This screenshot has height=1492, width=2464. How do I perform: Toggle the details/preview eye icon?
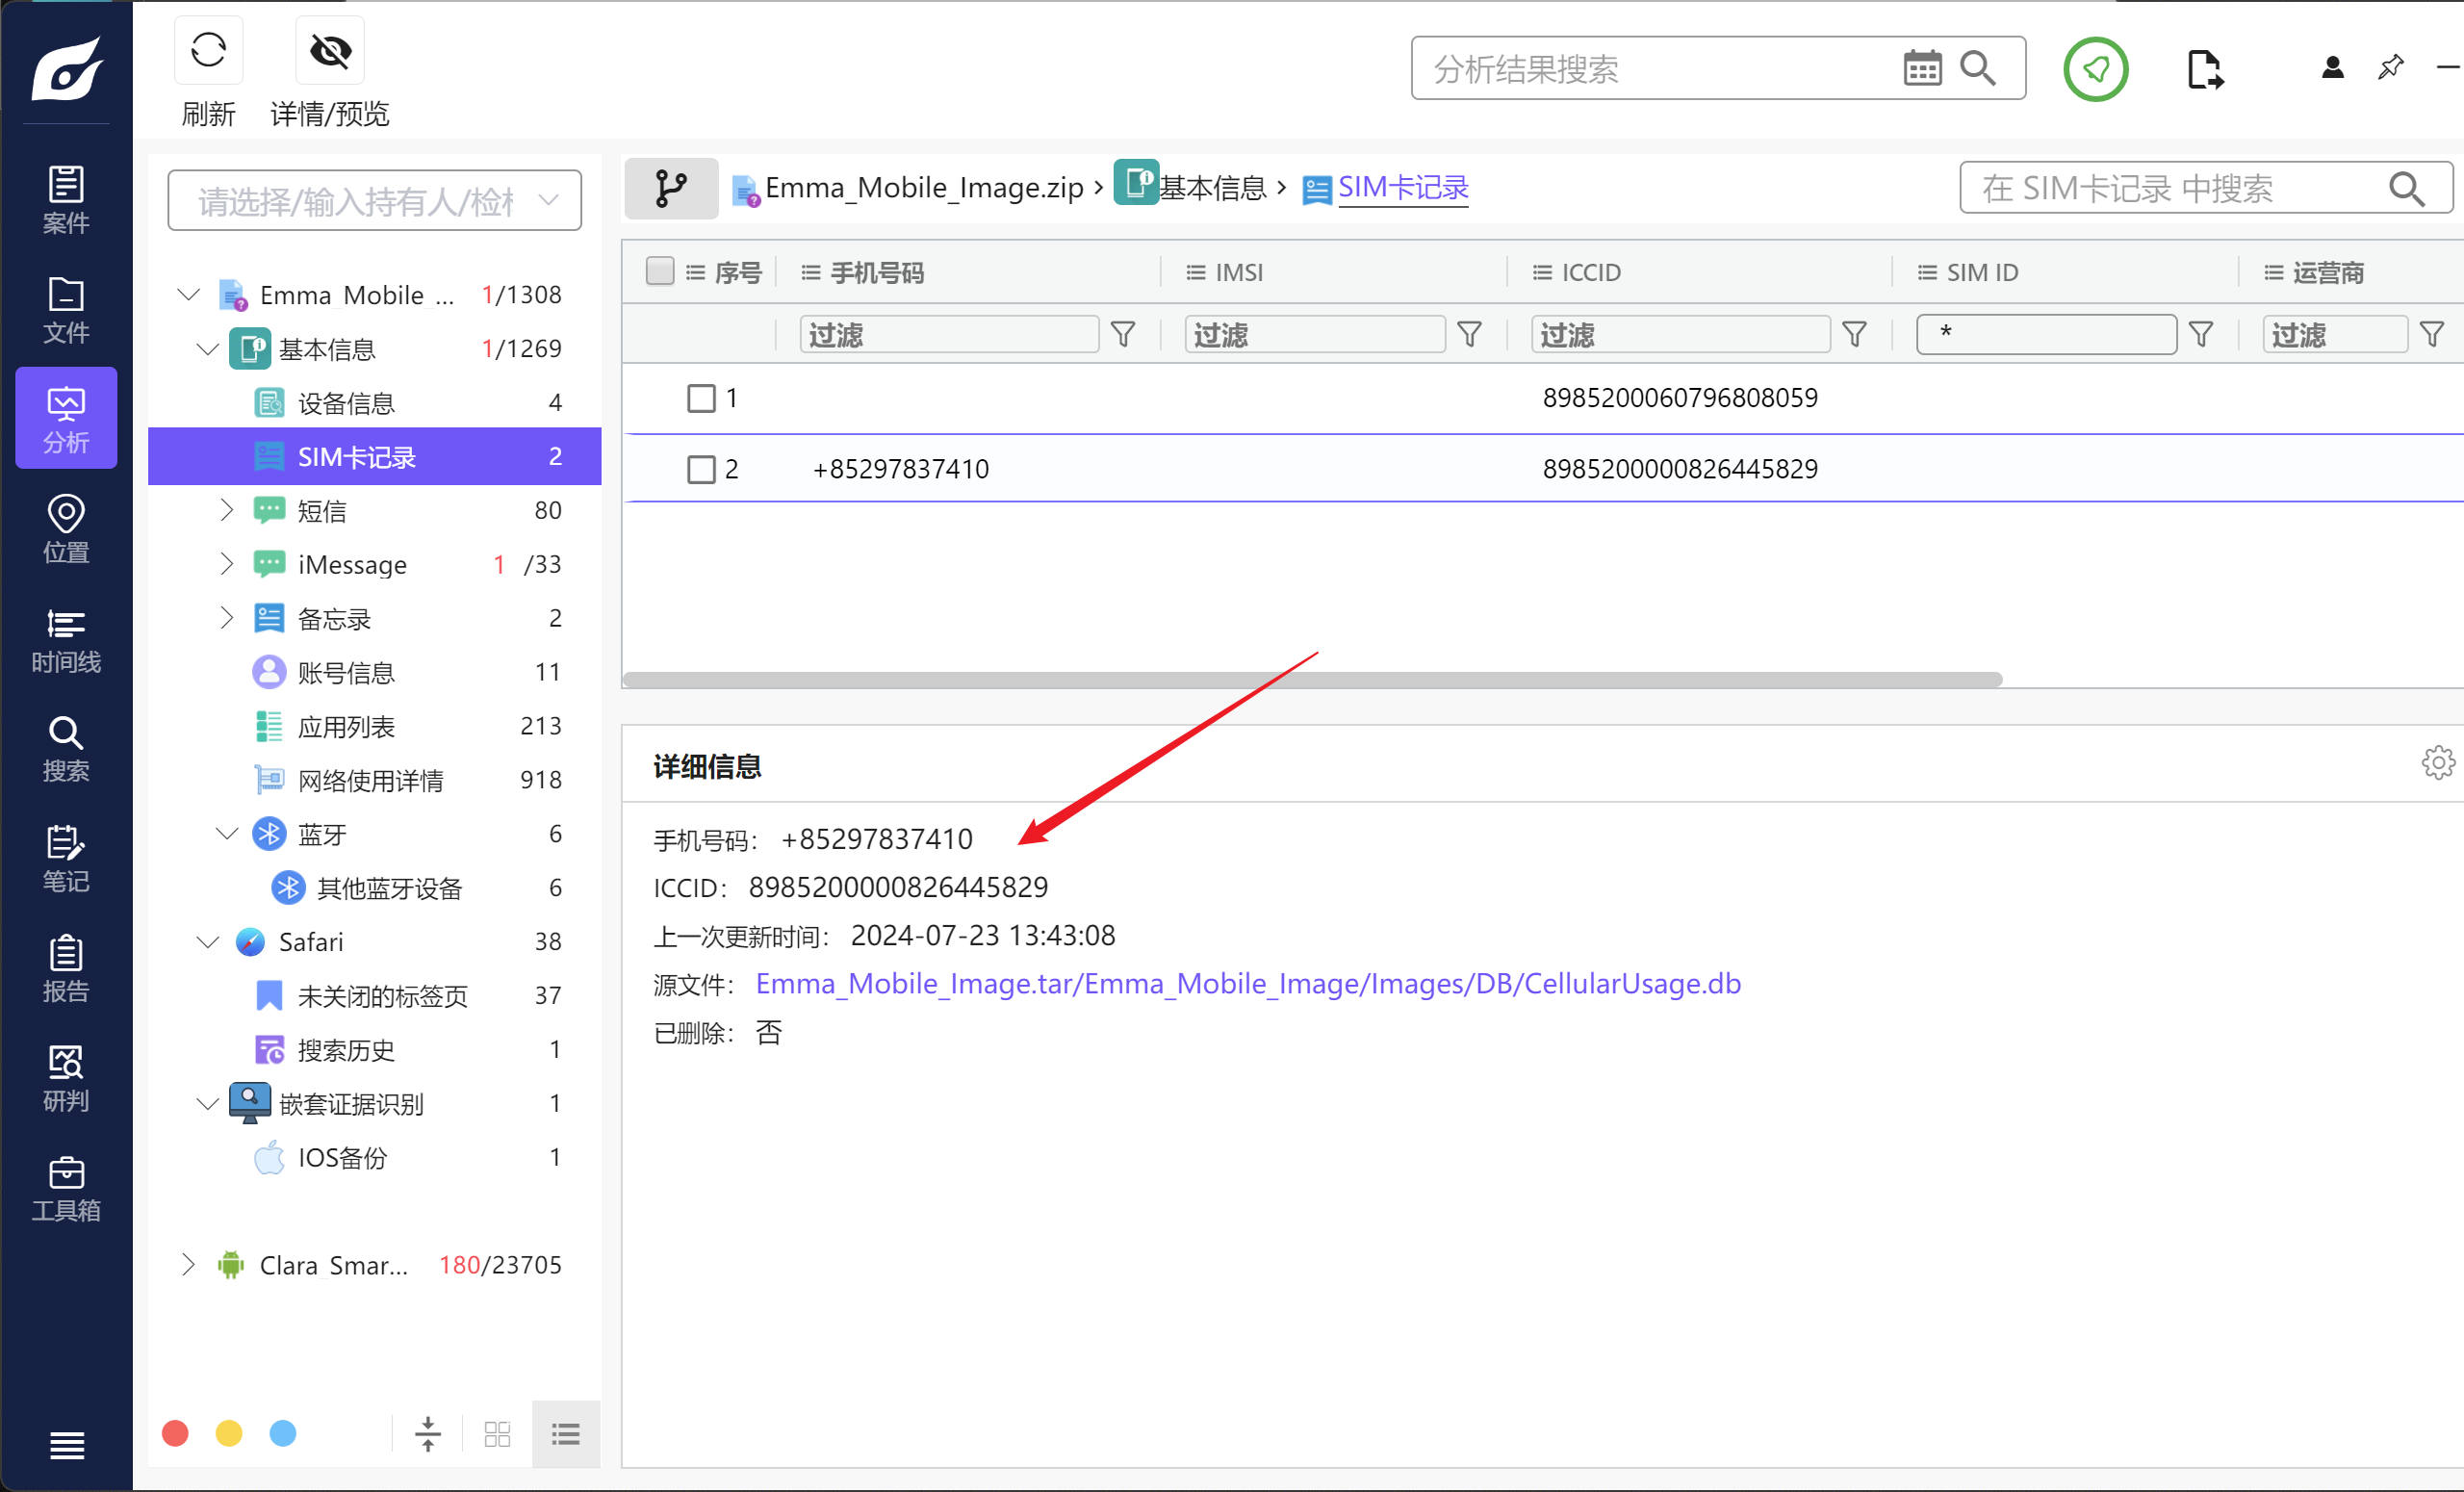click(x=330, y=50)
